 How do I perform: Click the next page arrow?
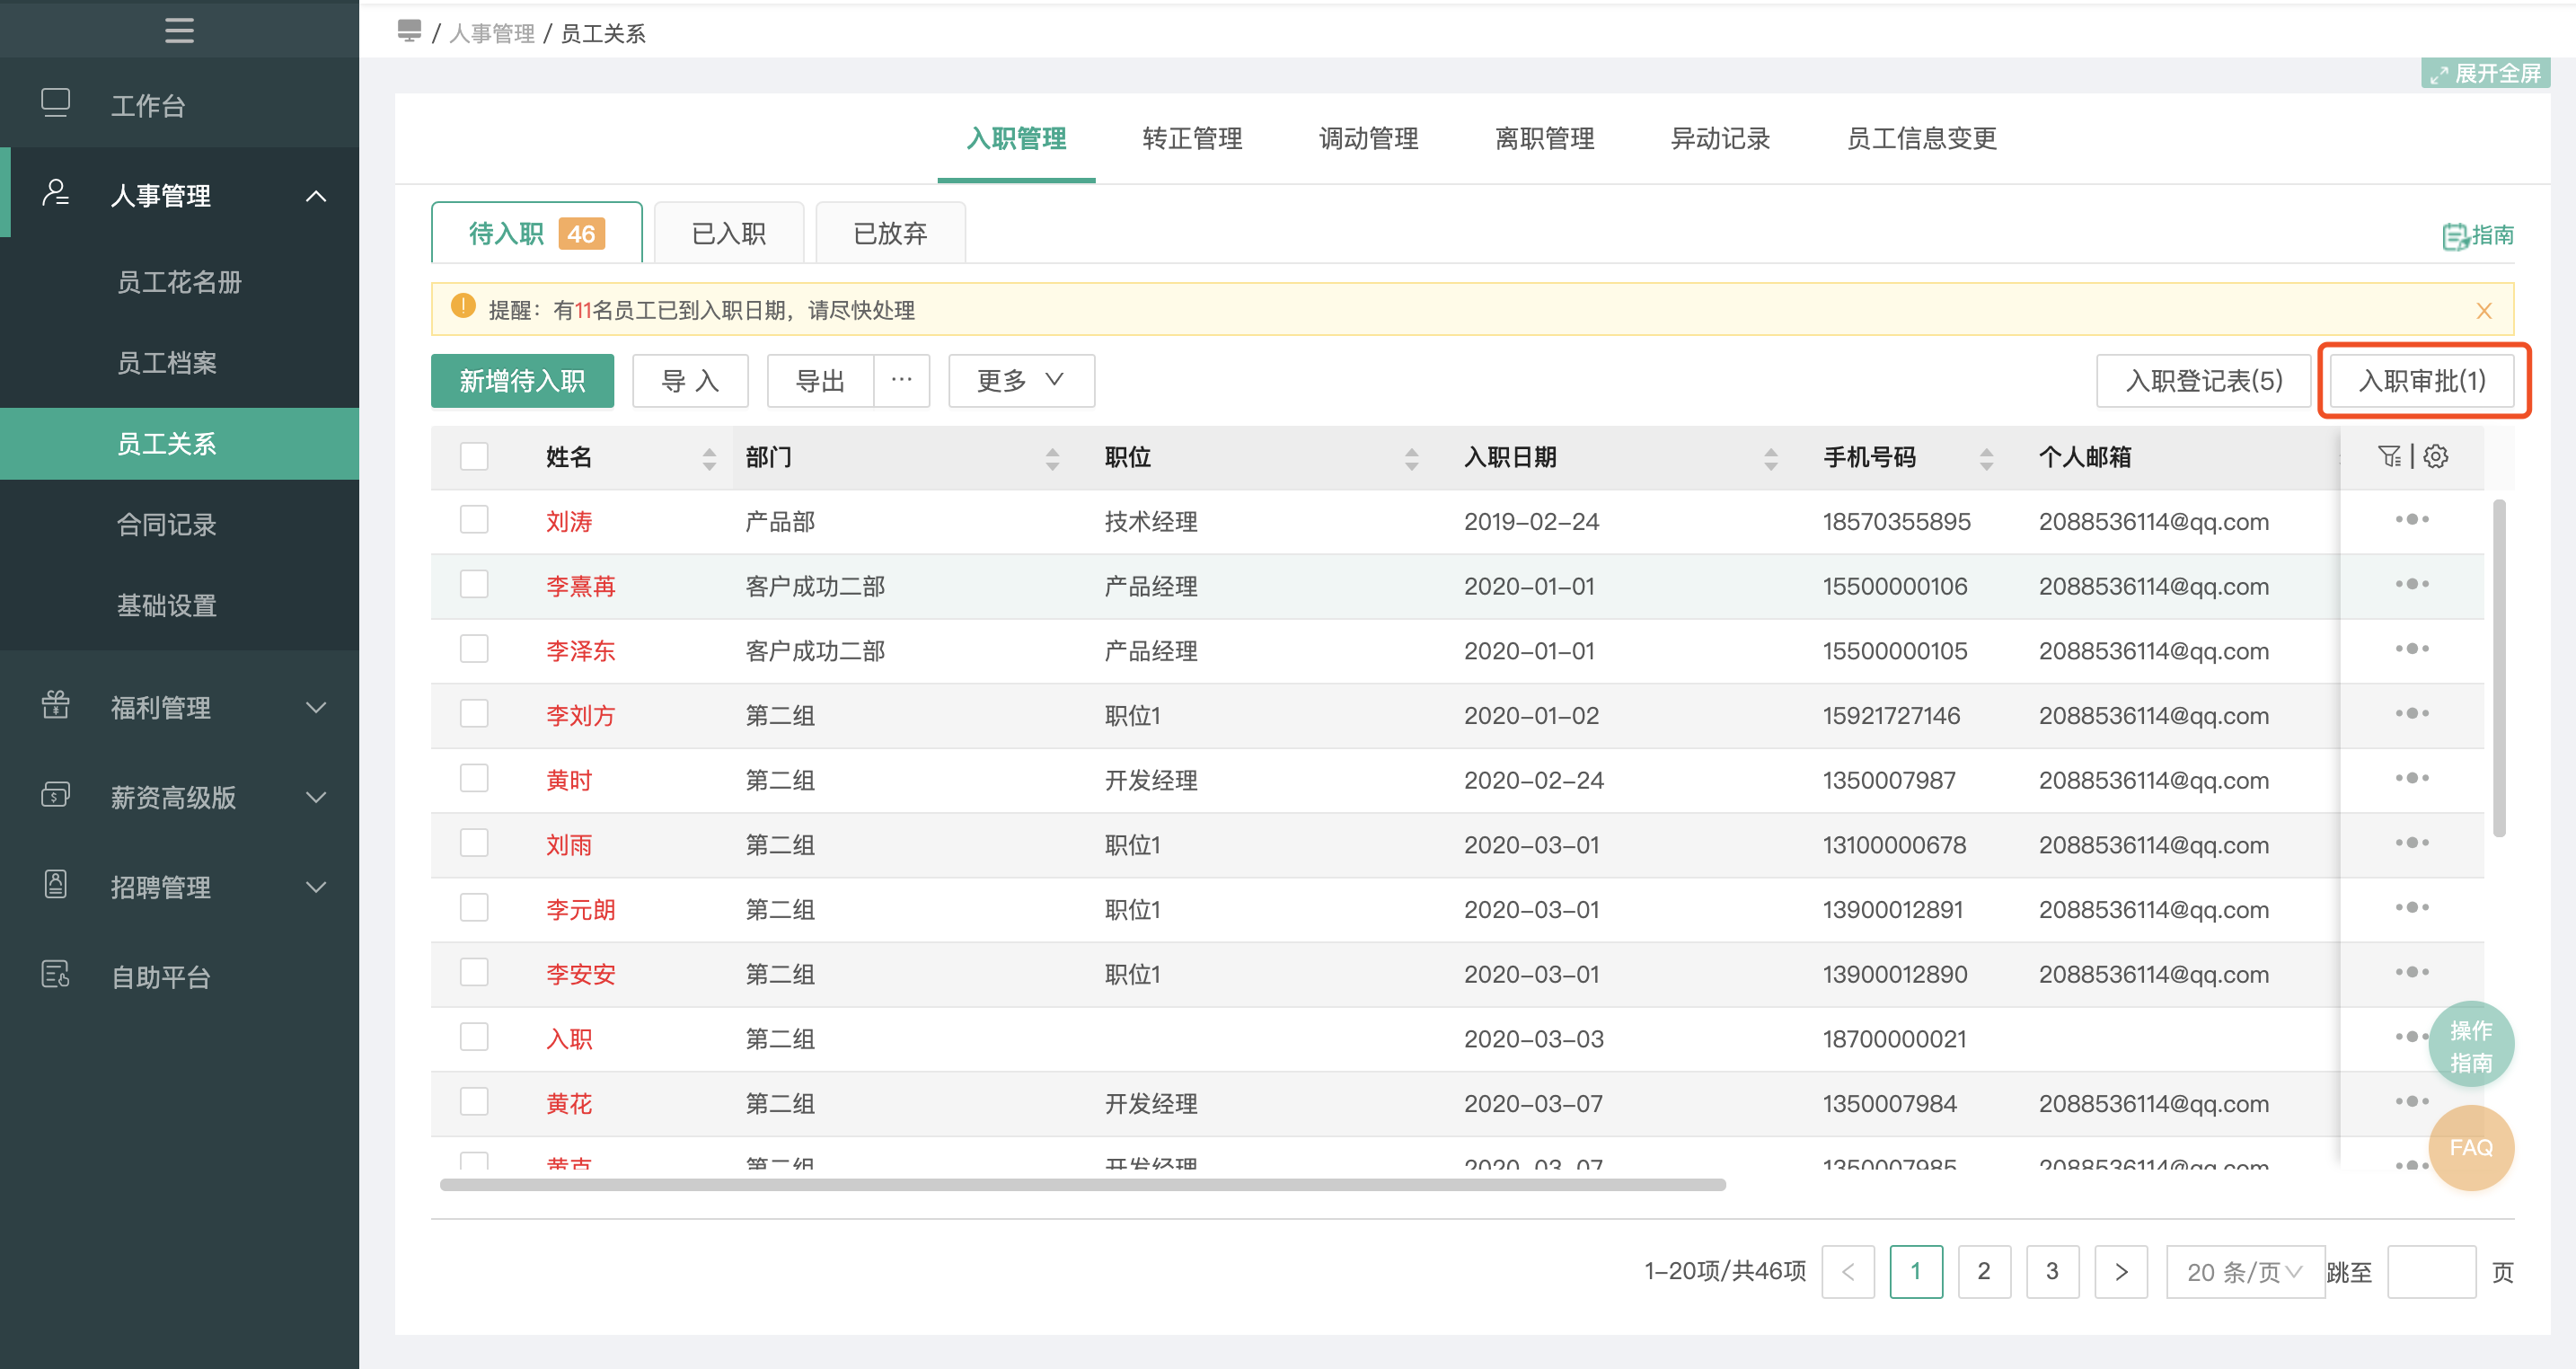tap(2121, 1272)
